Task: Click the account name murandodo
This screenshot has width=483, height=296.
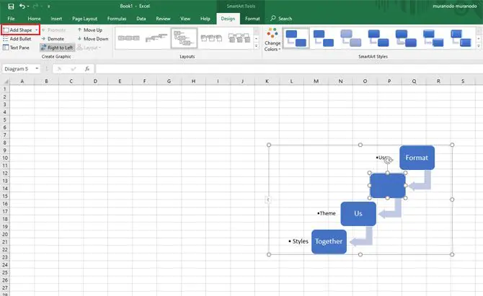Action: [x=455, y=6]
